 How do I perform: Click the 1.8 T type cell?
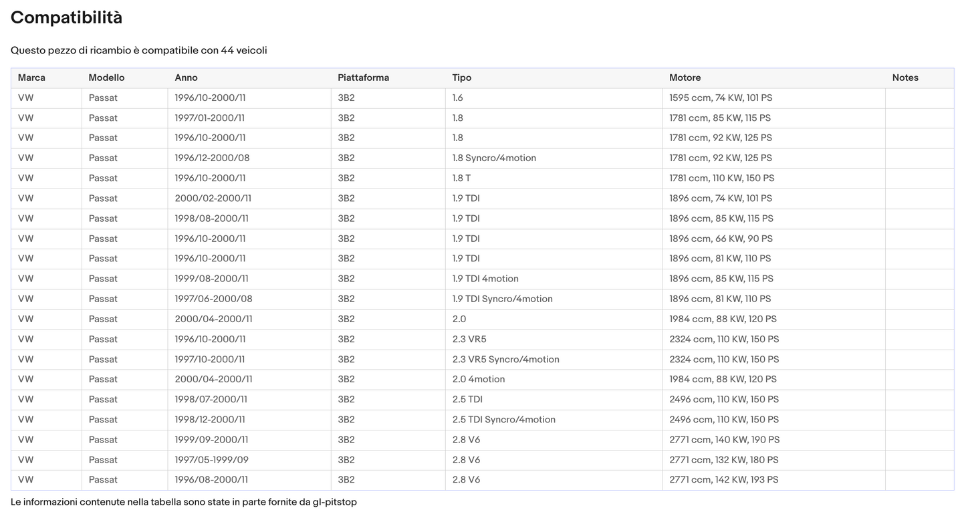click(461, 178)
